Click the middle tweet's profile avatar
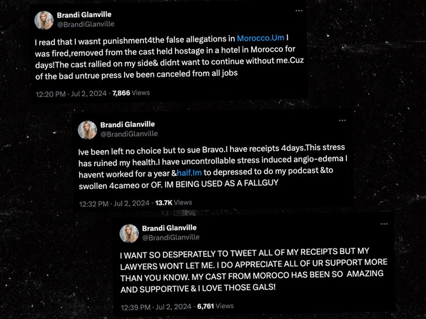Image resolution: width=426 pixels, height=319 pixels. point(87,130)
